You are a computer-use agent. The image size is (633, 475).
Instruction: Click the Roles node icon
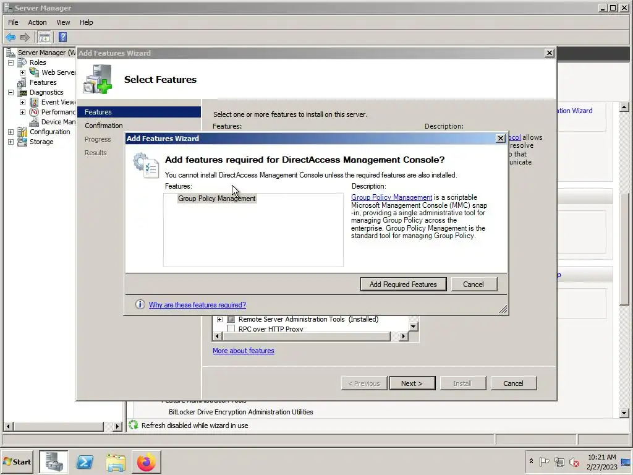23,62
